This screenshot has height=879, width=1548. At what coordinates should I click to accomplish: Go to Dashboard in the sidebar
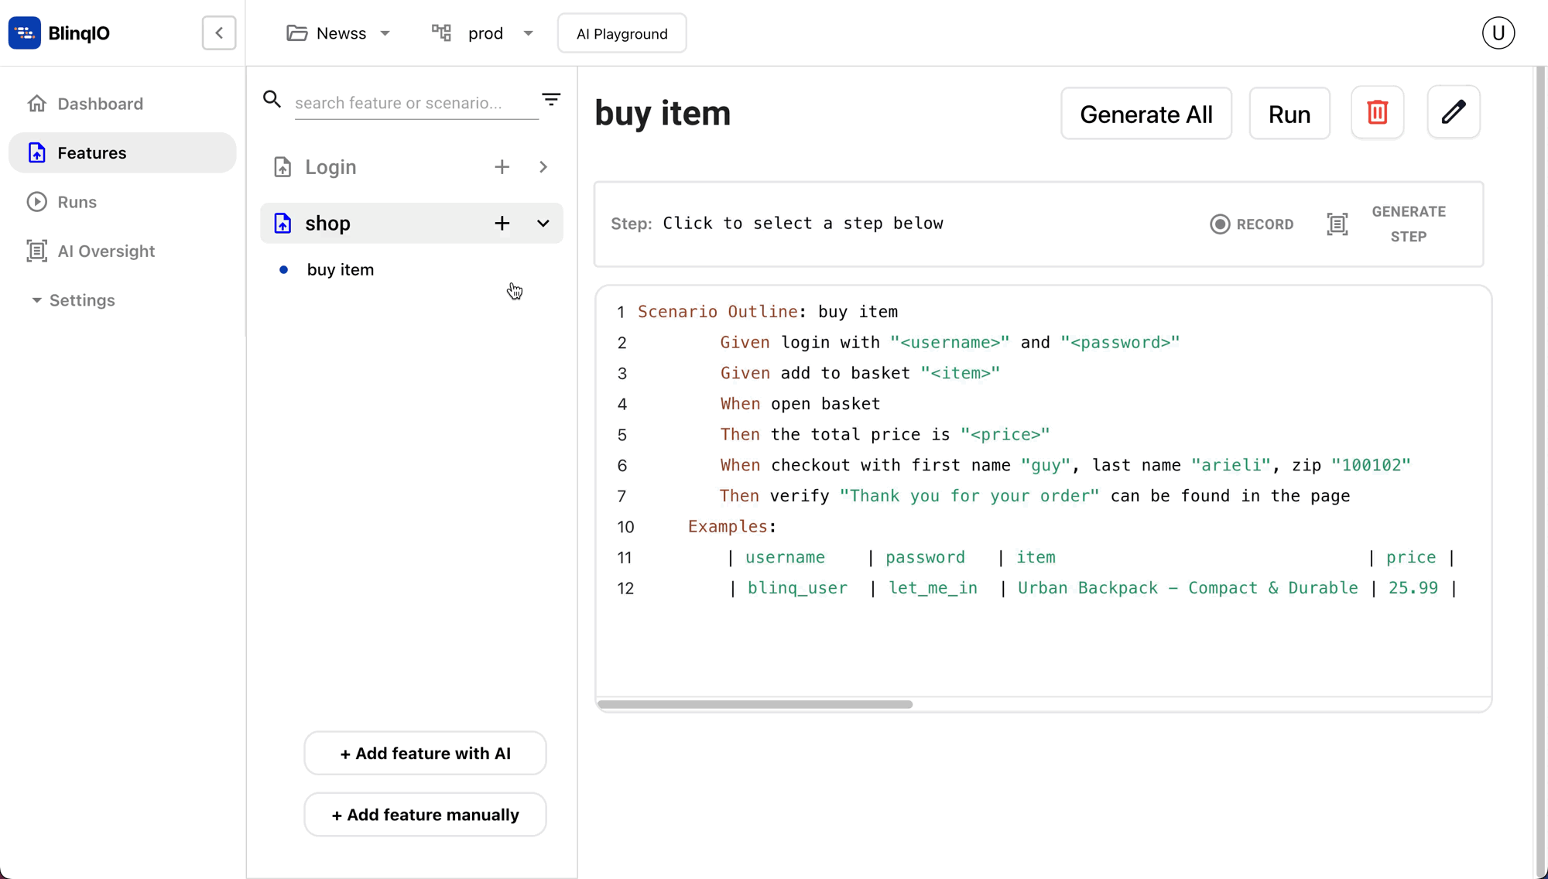[122, 104]
